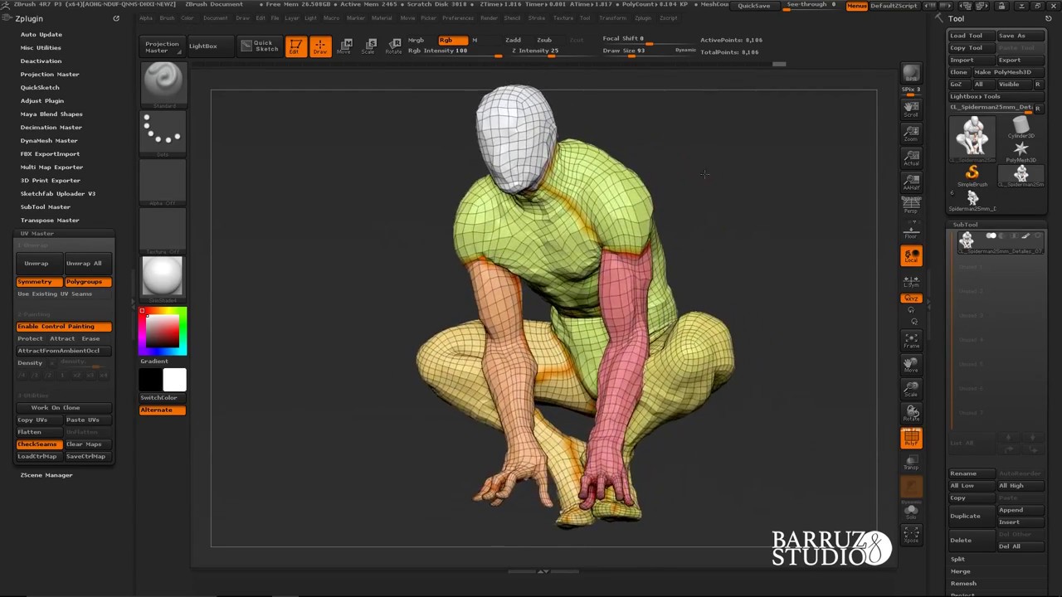Click the Frame icon in right shelf

pos(911,340)
